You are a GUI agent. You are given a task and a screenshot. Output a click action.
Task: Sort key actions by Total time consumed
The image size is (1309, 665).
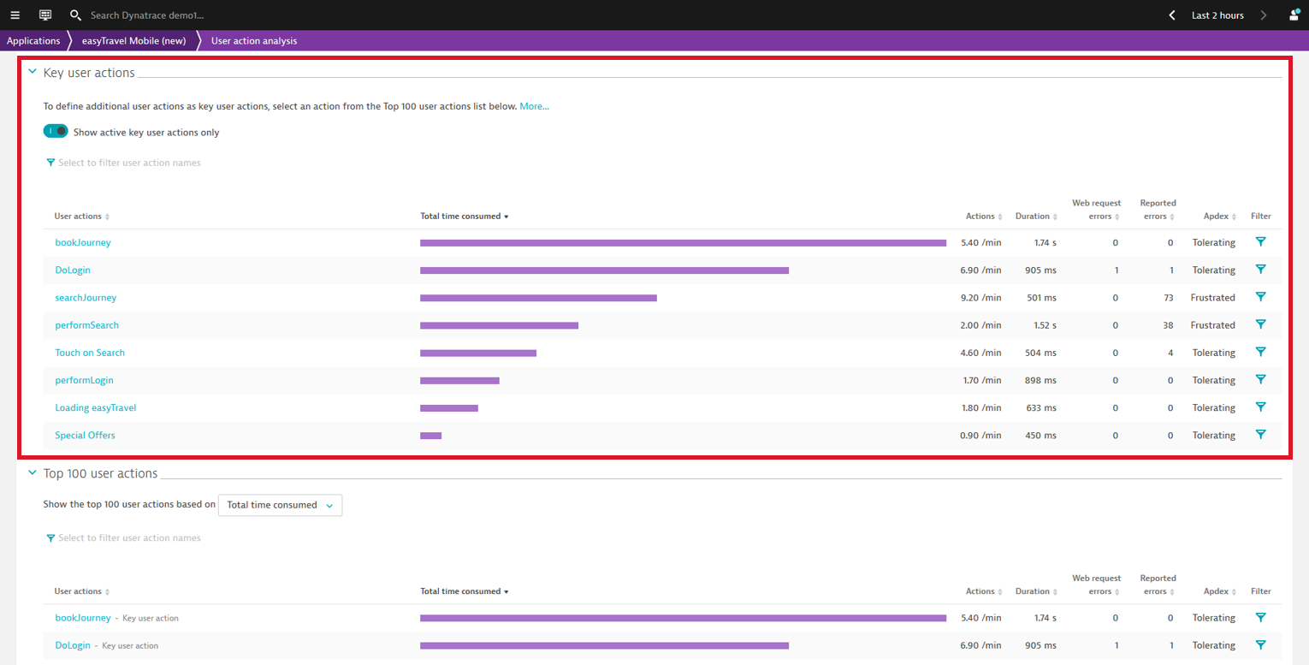[x=465, y=217]
